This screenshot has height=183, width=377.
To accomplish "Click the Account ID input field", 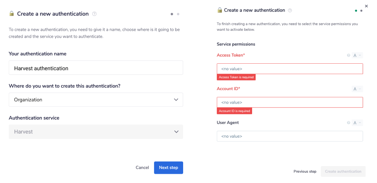I will [x=290, y=102].
